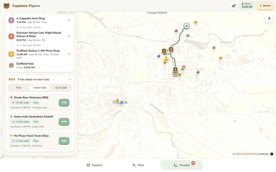Click the '2 min walk · 0.2 km' segment

coord(30,27)
